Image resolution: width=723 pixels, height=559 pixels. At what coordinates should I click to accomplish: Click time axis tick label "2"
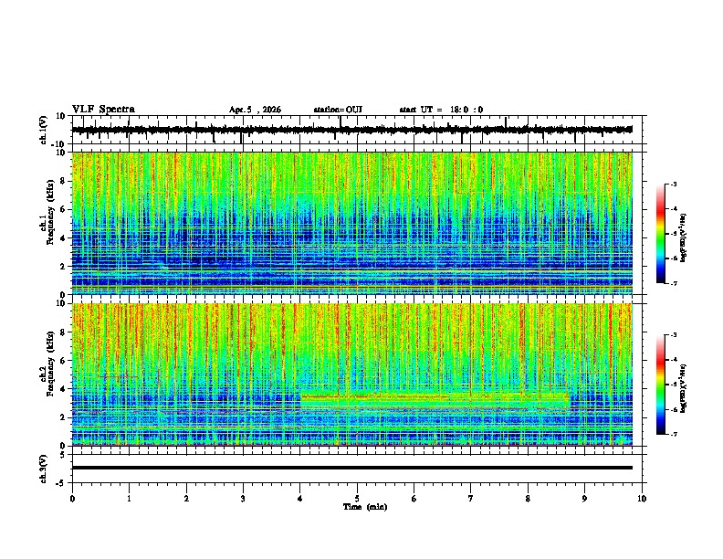click(x=186, y=499)
